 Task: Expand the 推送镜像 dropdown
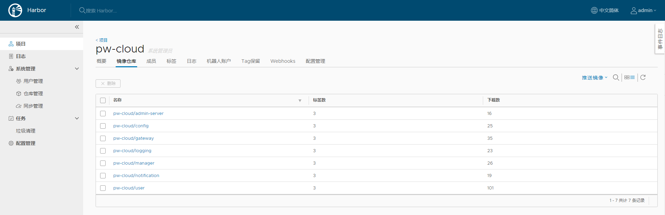[x=594, y=78]
